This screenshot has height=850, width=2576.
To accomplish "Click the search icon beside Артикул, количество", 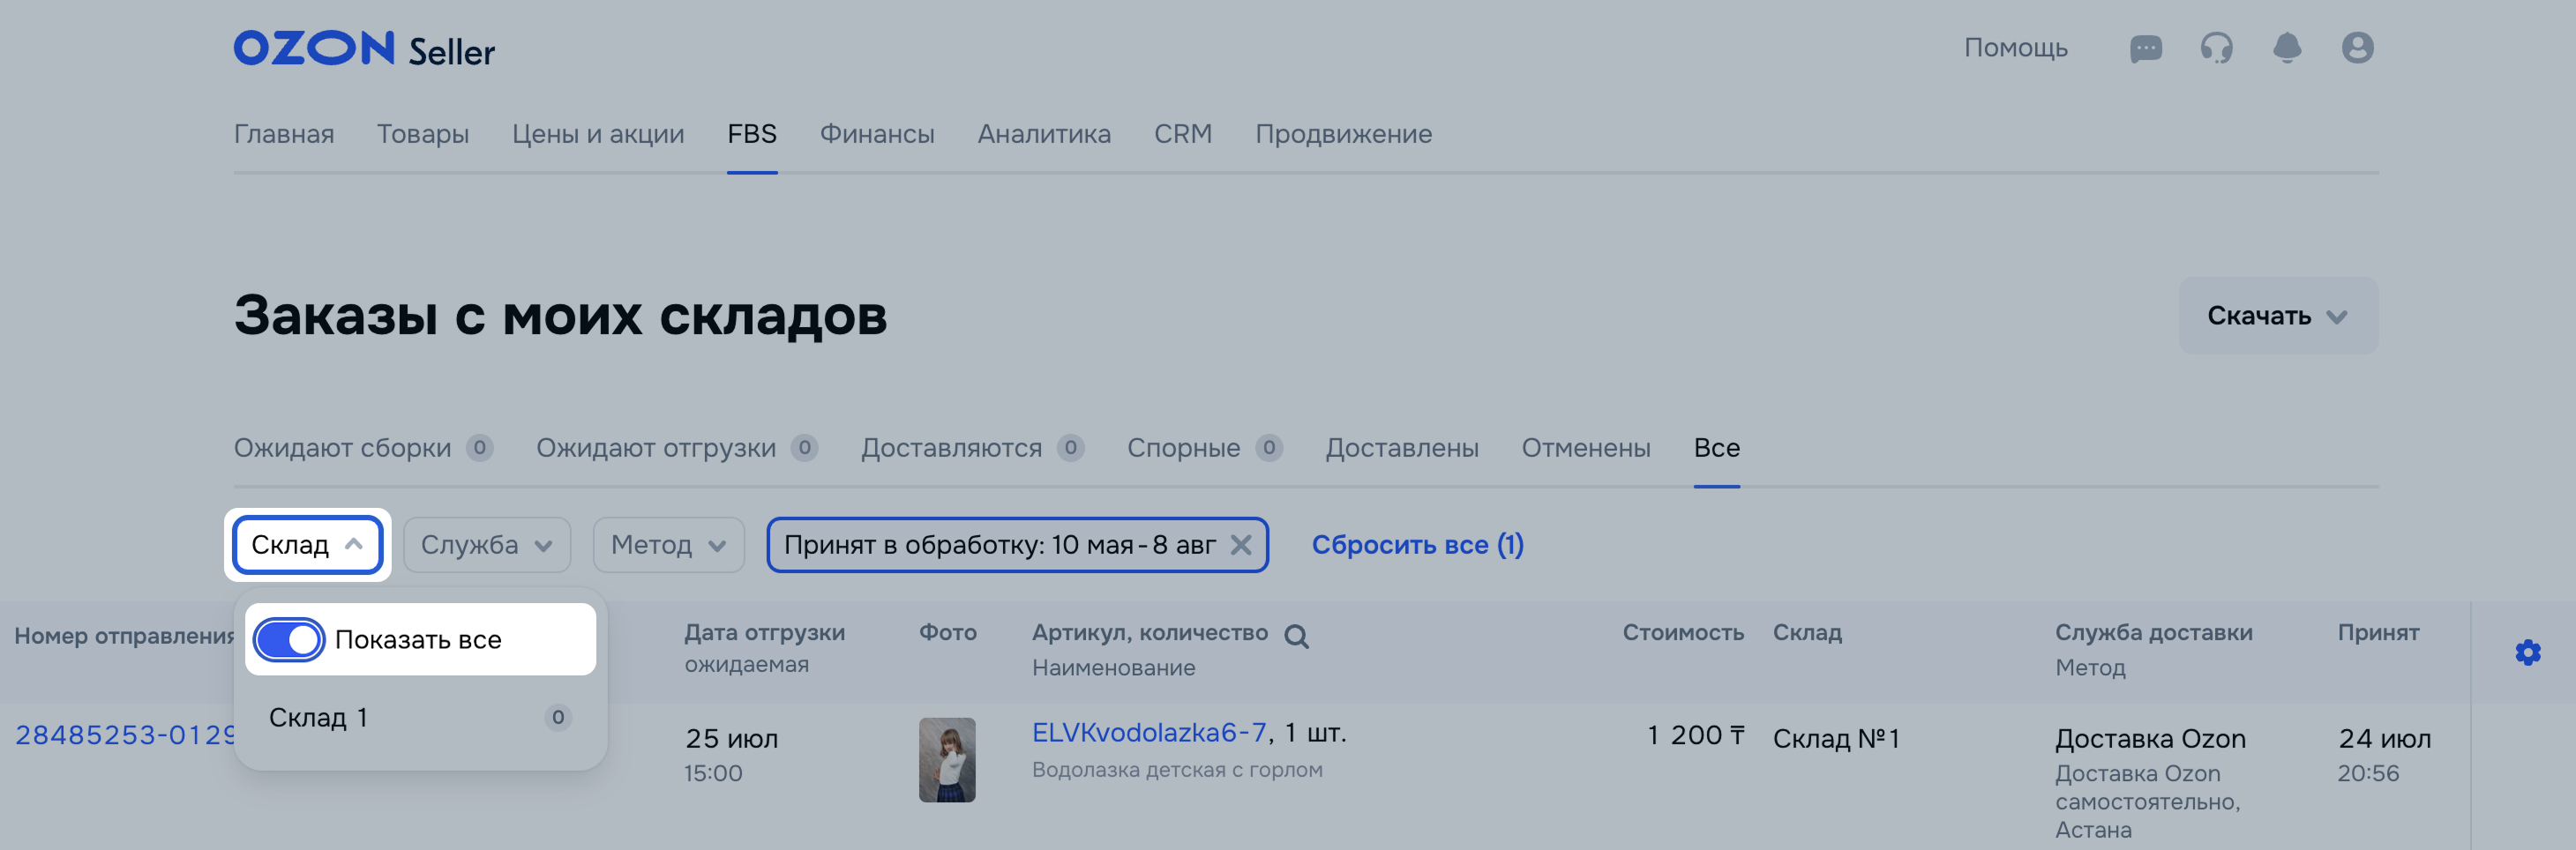I will [1296, 636].
